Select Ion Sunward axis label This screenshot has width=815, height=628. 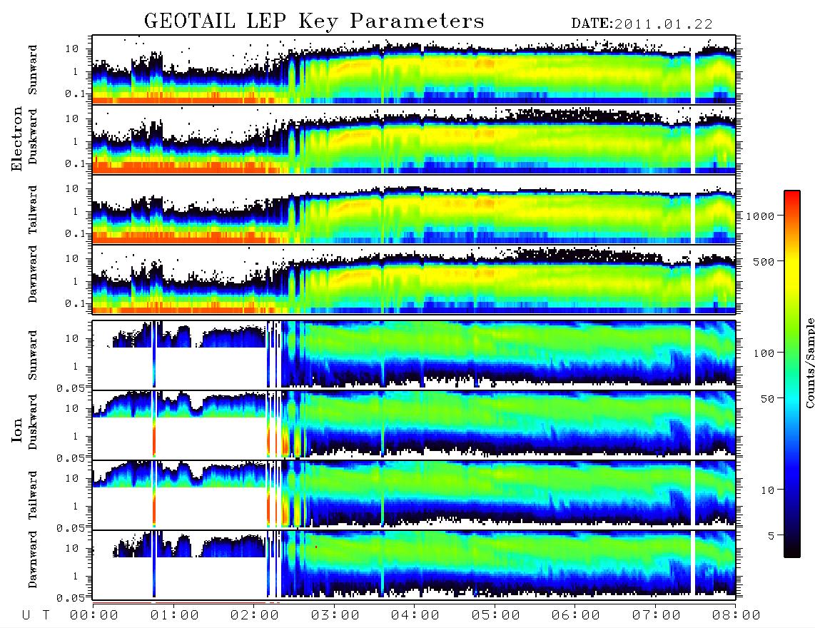[33, 355]
